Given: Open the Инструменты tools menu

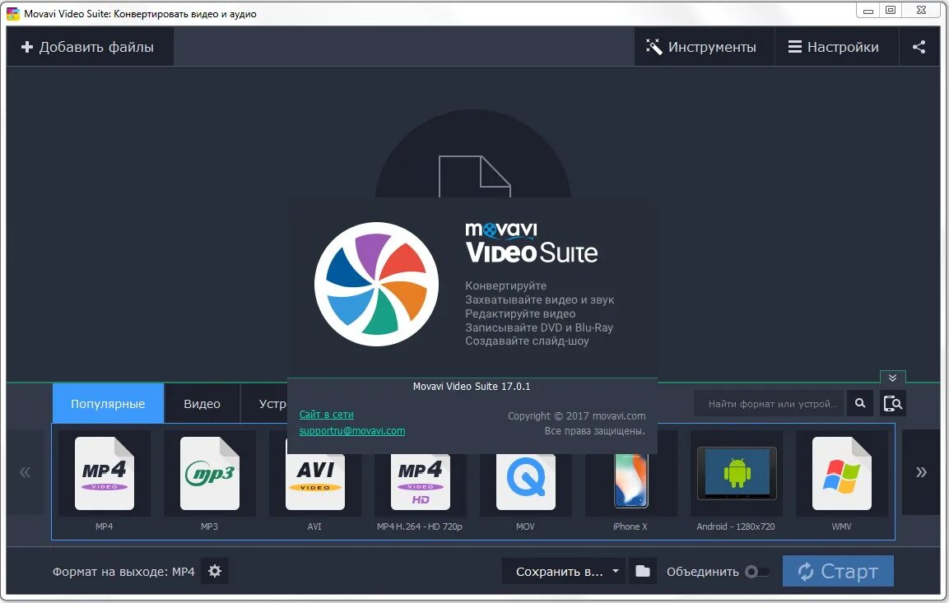Looking at the screenshot, I should (x=704, y=47).
